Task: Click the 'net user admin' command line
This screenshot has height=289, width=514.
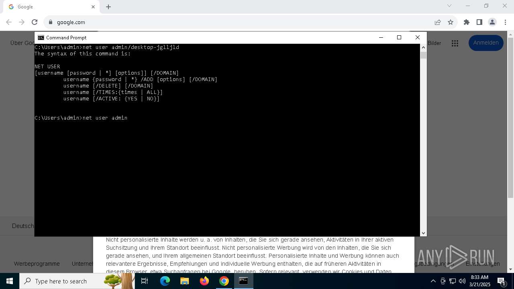Action: (81, 118)
